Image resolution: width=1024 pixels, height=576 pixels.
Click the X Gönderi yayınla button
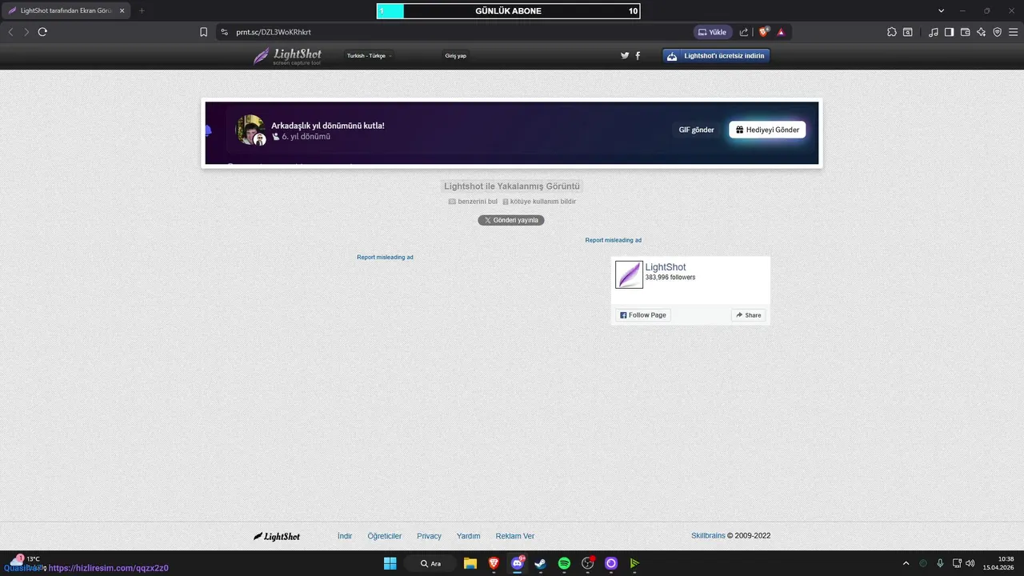pyautogui.click(x=511, y=220)
